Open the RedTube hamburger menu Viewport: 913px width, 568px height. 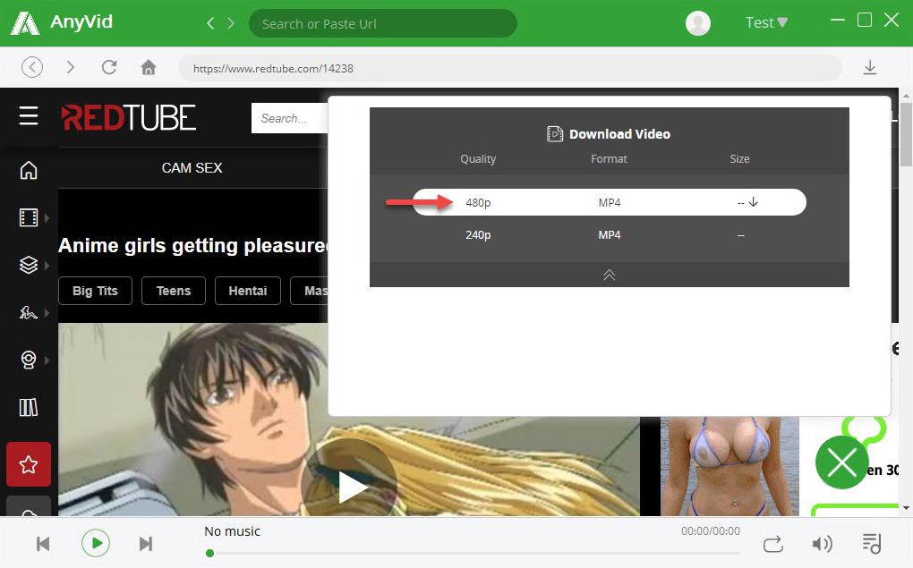[29, 115]
